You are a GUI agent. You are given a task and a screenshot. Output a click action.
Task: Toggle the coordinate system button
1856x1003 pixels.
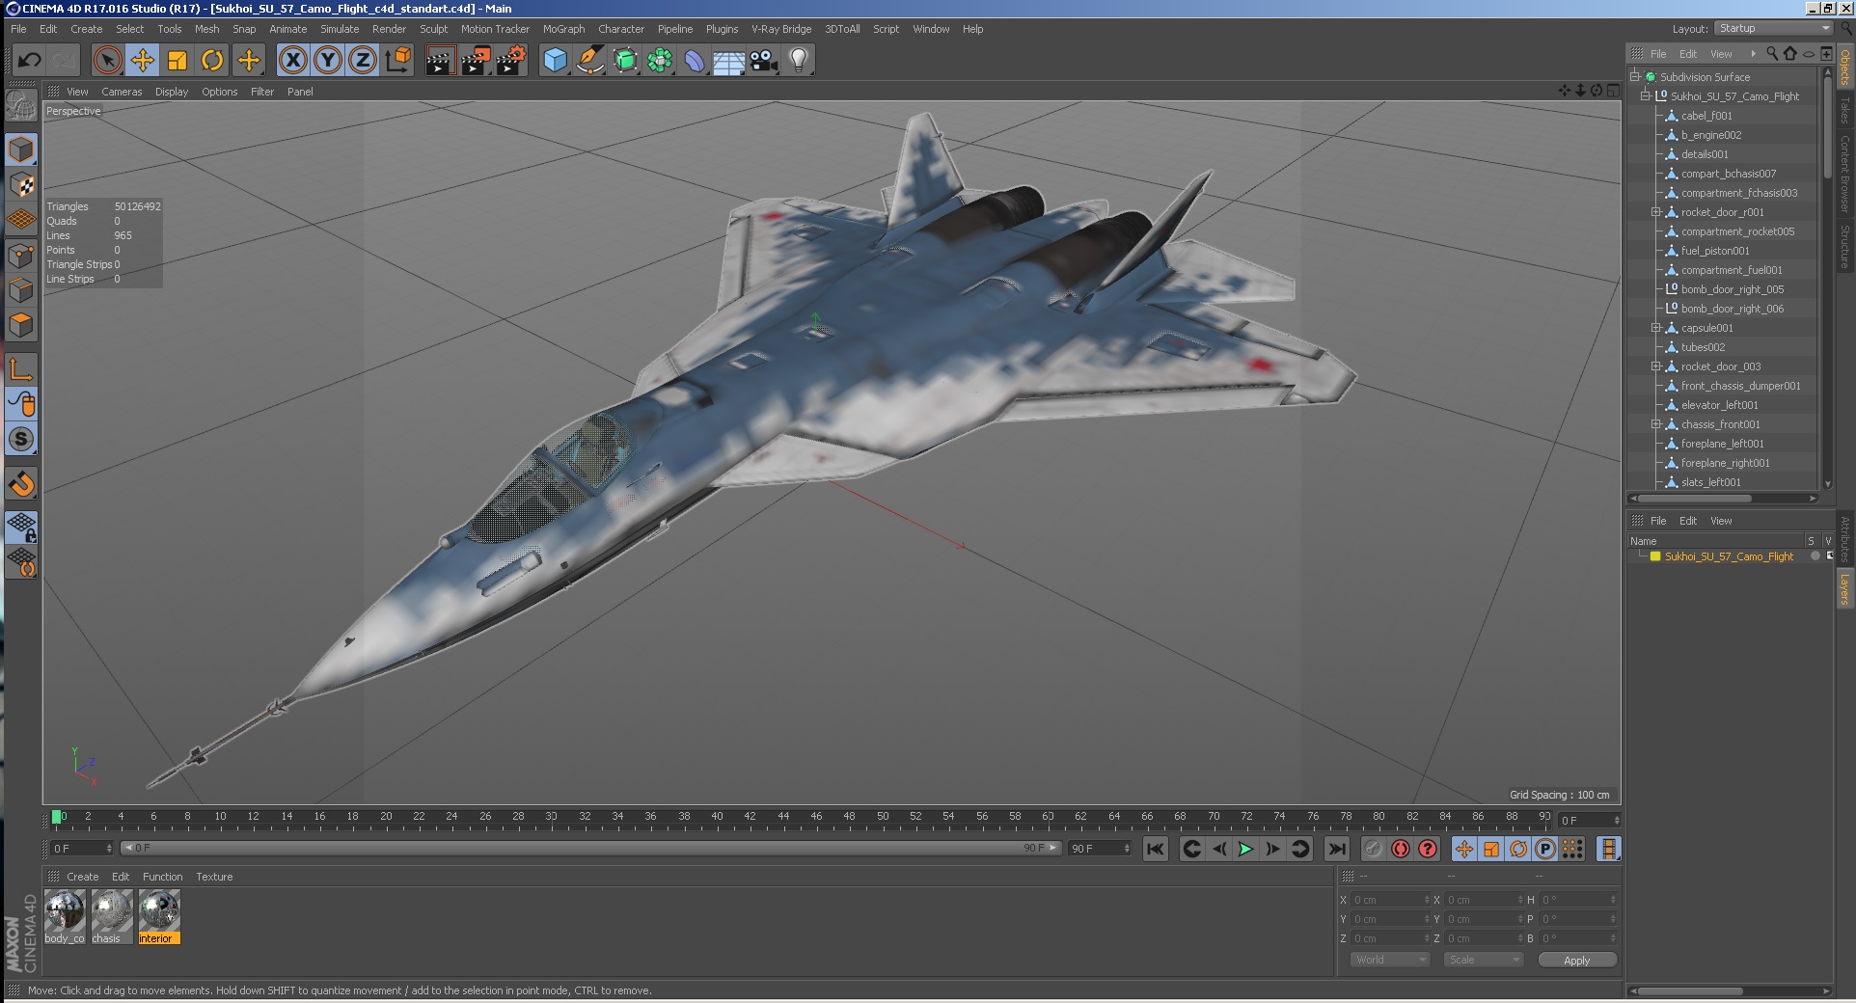pyautogui.click(x=397, y=61)
